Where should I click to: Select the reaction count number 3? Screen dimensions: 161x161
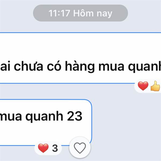(55, 148)
